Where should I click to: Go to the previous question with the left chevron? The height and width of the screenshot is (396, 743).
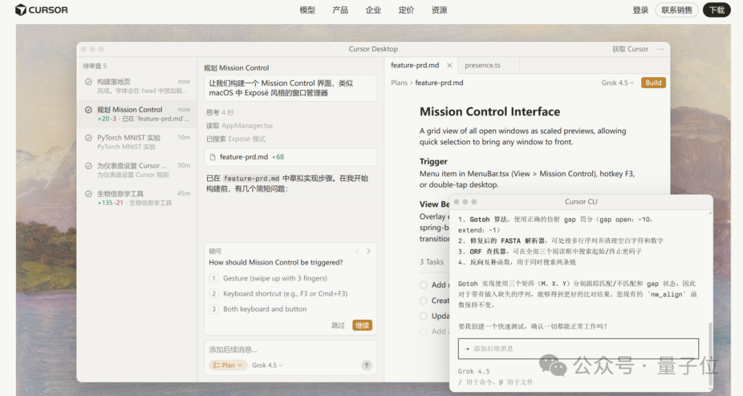click(357, 251)
